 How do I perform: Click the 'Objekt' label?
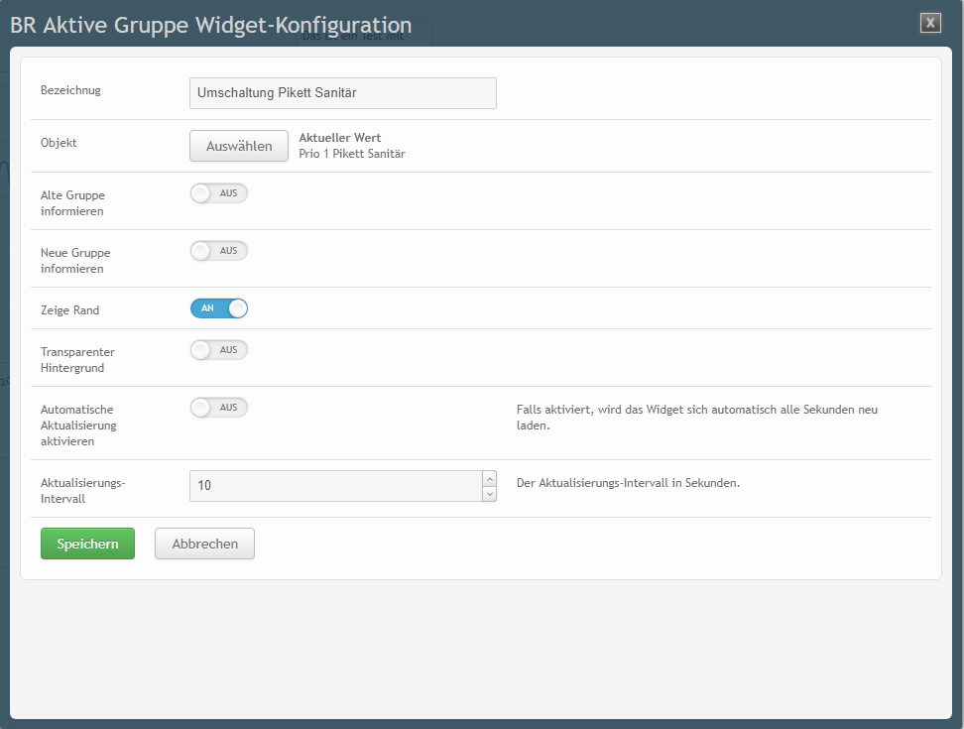pyautogui.click(x=59, y=143)
